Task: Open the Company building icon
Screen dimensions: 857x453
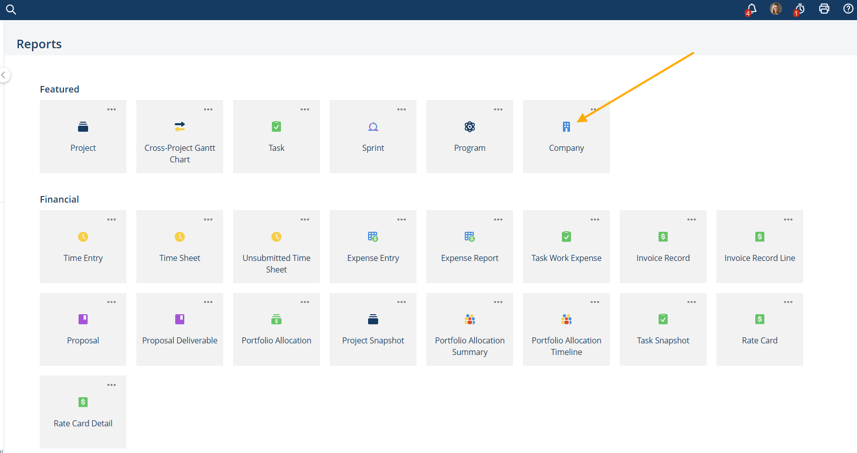Action: click(566, 127)
